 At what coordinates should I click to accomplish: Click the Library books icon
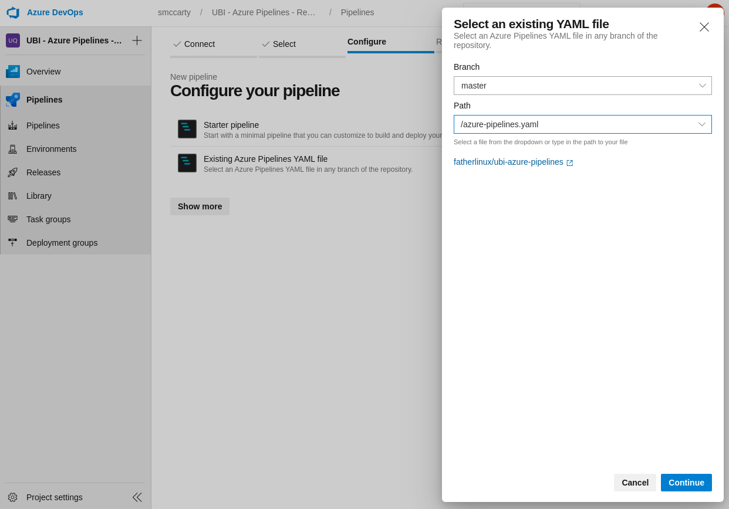(x=12, y=196)
